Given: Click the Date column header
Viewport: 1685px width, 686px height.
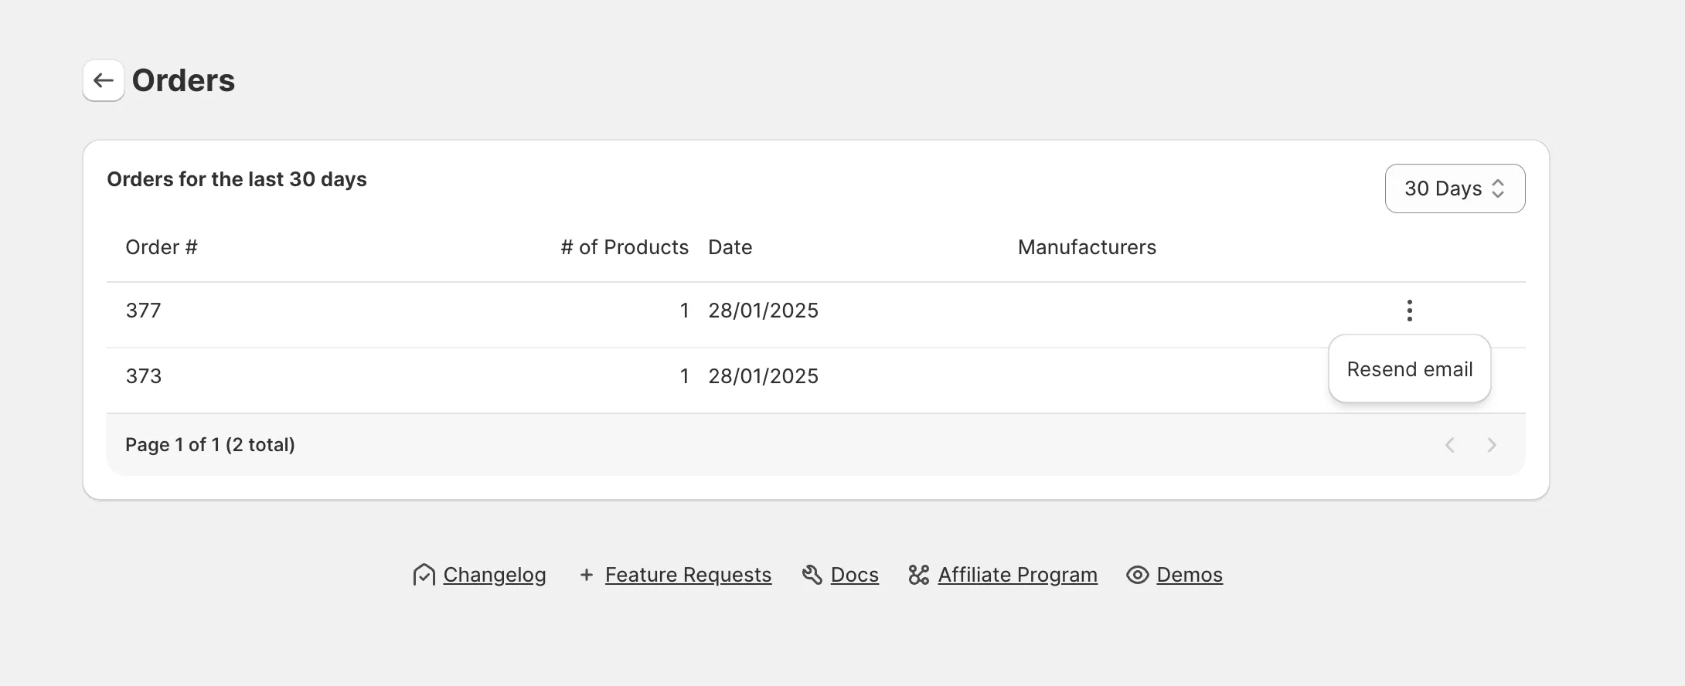Looking at the screenshot, I should pyautogui.click(x=730, y=246).
